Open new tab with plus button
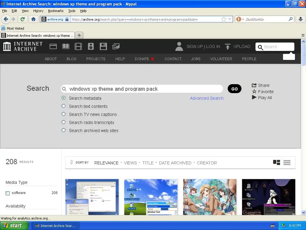The width and height of the screenshot is (306, 230). pos(79,35)
